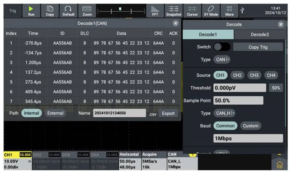The image size is (291, 171).
Task: Open the Horizontal timebase settings
Action: tap(130, 160)
